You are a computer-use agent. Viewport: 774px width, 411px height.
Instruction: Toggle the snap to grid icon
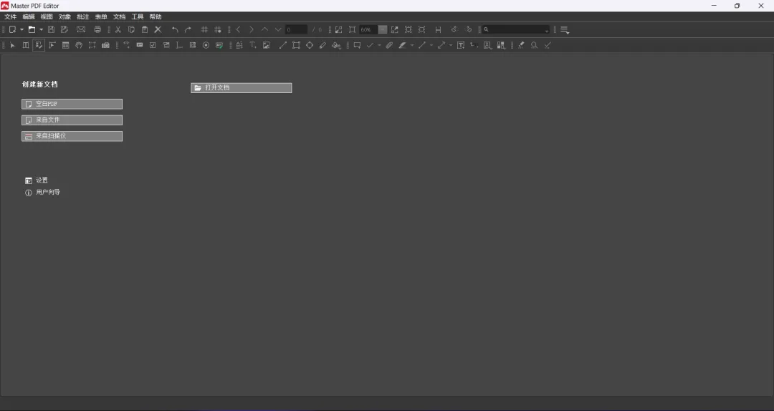click(x=218, y=29)
